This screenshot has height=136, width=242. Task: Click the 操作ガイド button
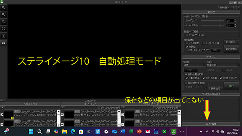pyautogui.click(x=224, y=7)
